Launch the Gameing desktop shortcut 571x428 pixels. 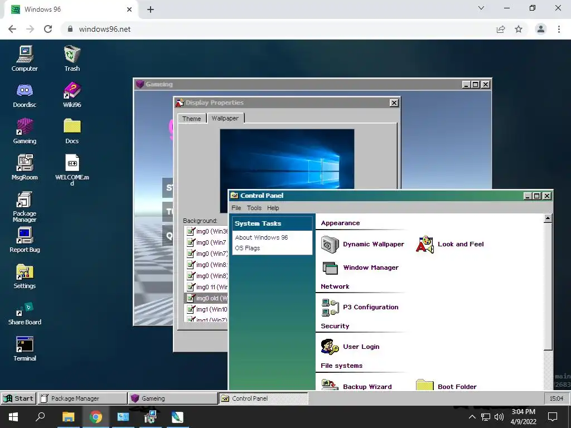tap(25, 131)
